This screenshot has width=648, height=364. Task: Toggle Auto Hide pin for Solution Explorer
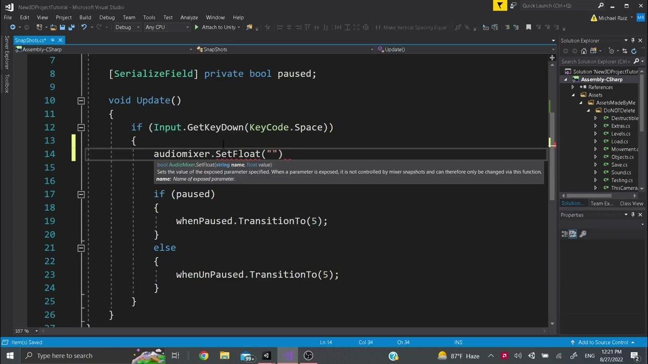coord(633,40)
